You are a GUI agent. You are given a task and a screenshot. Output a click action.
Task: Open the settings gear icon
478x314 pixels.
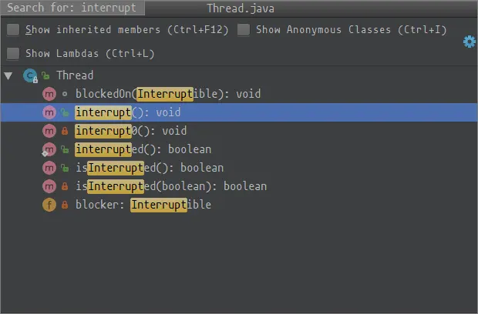point(470,42)
